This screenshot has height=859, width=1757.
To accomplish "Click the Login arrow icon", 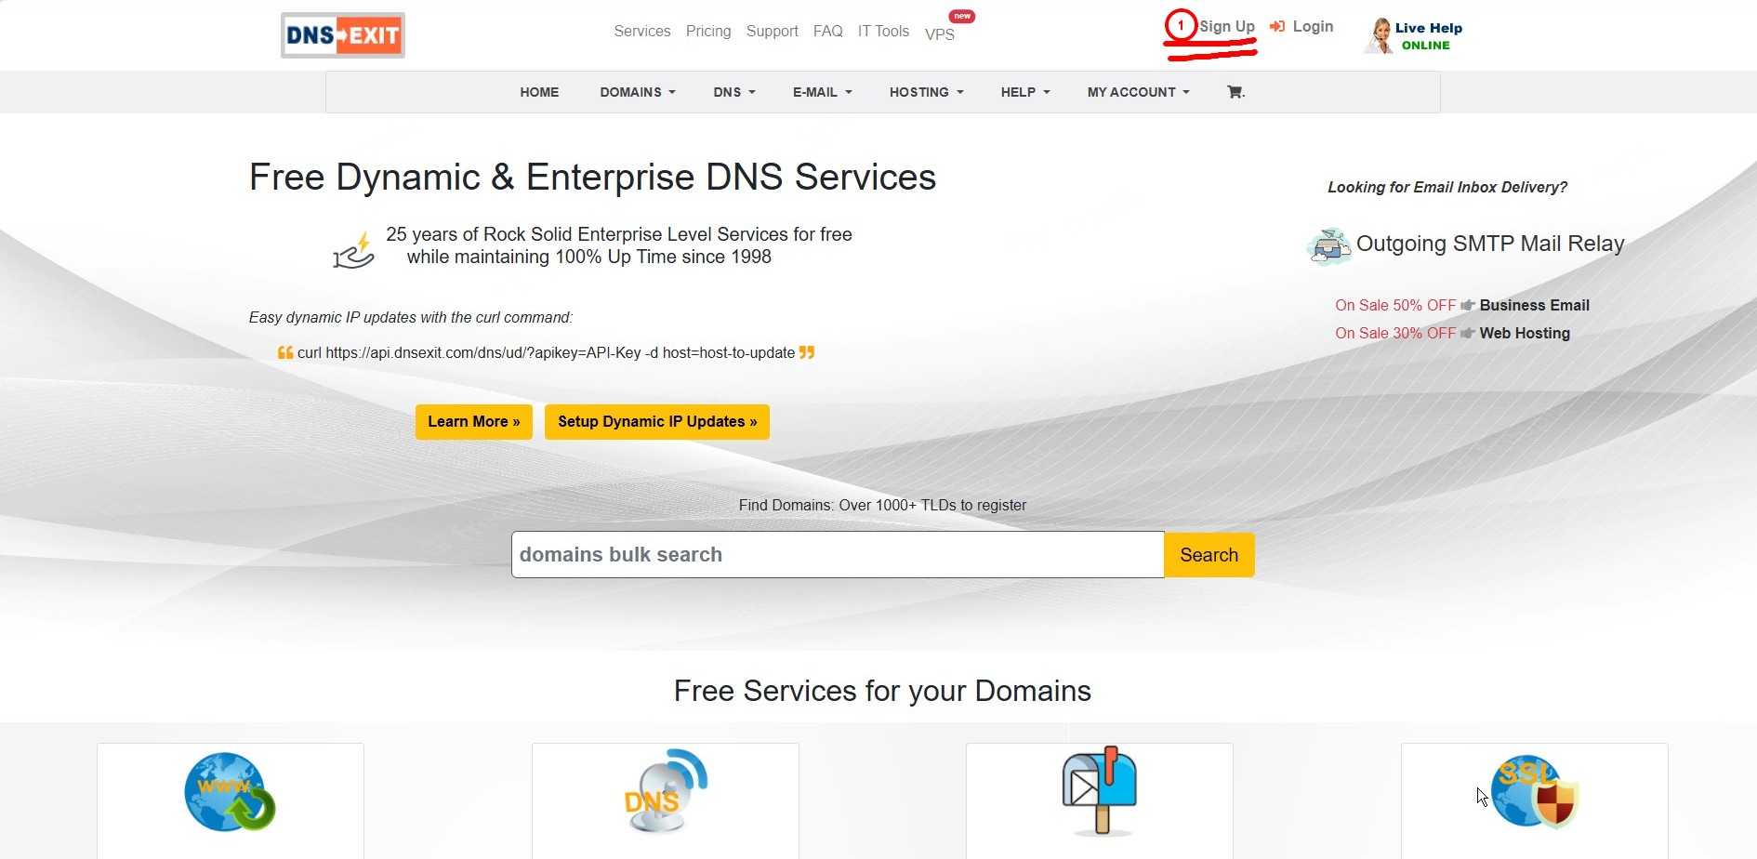I will tap(1276, 26).
